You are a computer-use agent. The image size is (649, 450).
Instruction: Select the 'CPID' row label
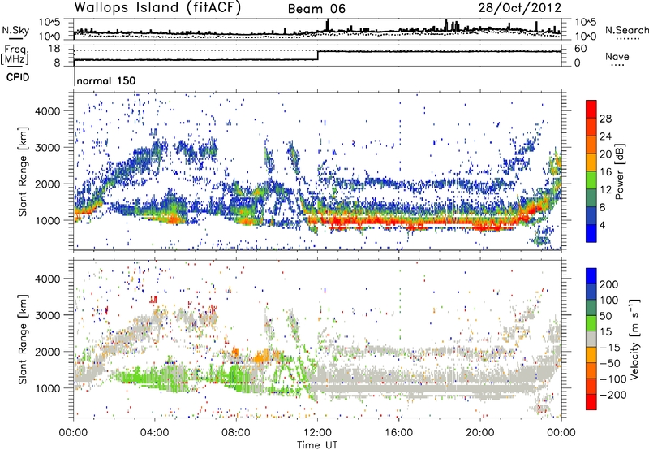(18, 77)
